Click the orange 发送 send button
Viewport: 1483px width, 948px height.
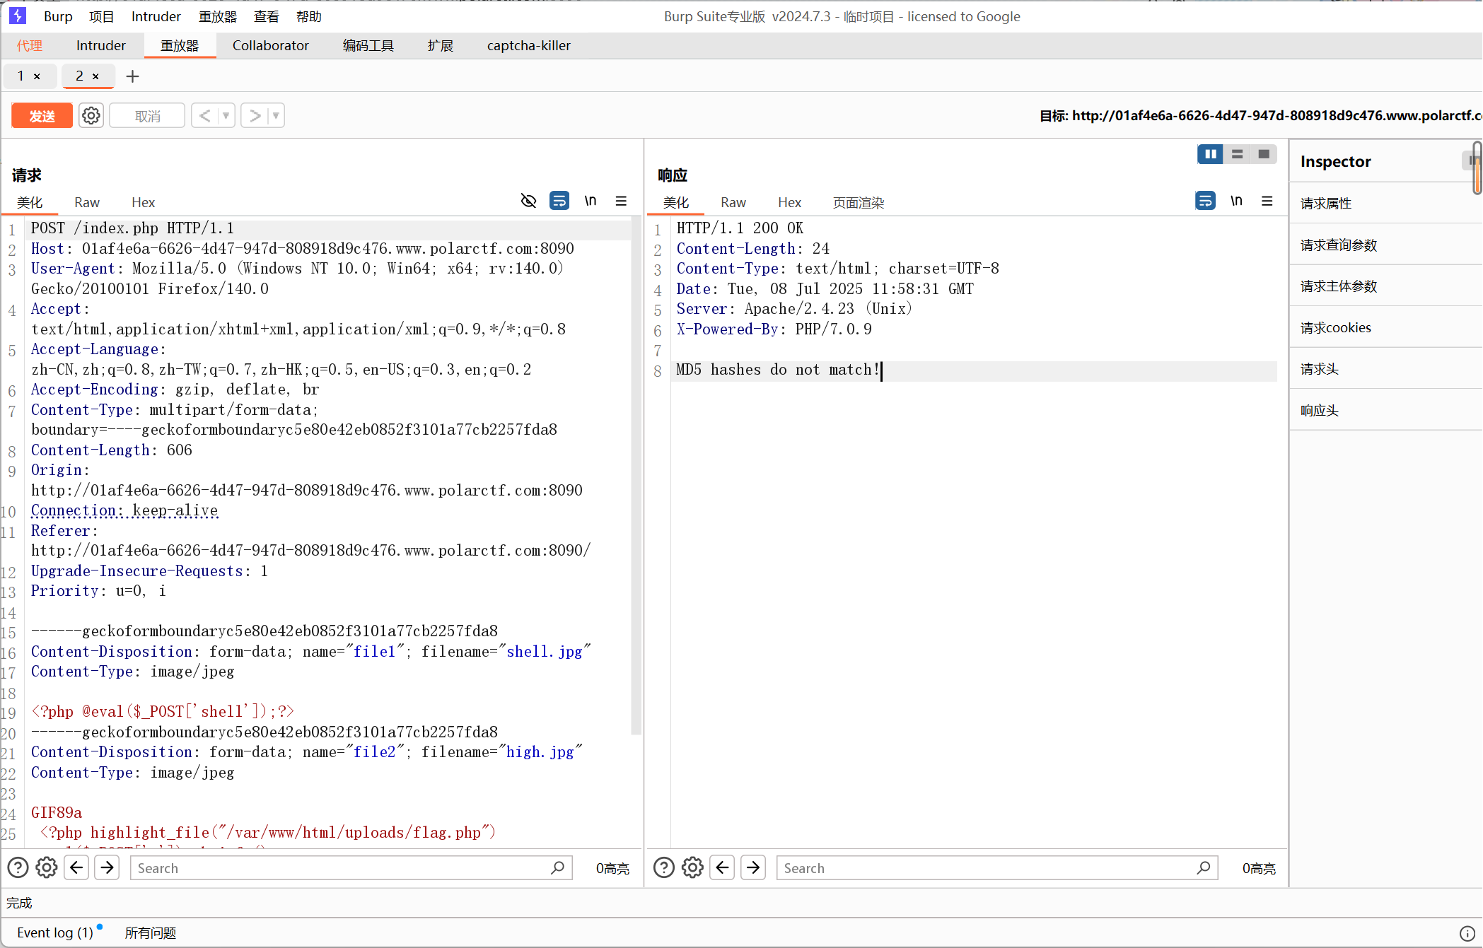click(42, 115)
